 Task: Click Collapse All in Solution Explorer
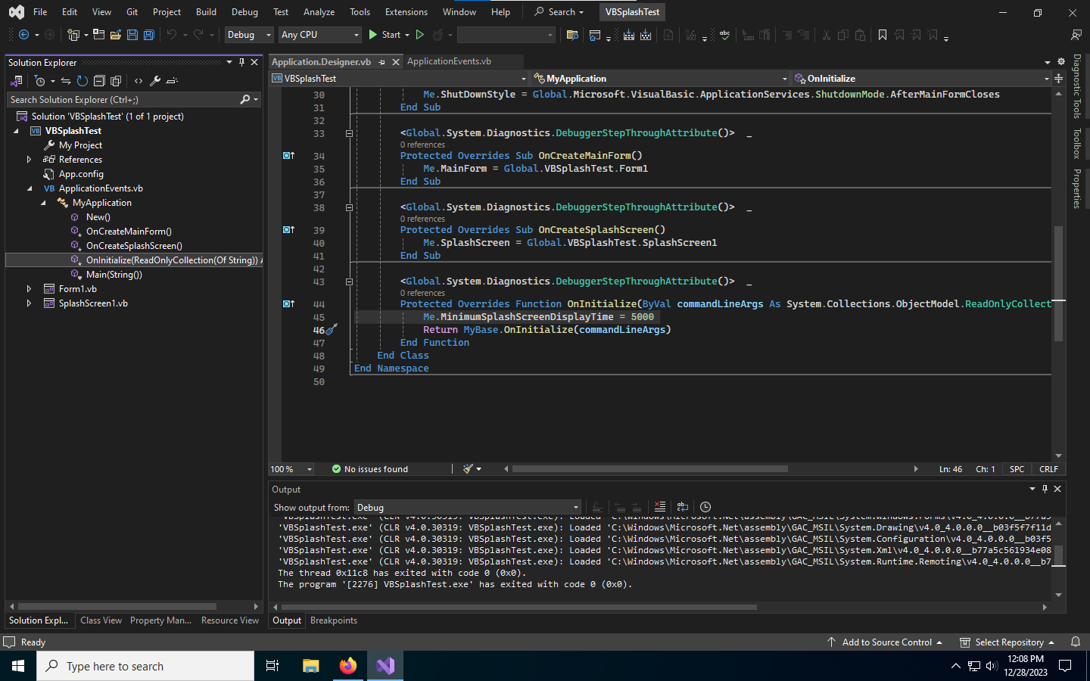(99, 81)
